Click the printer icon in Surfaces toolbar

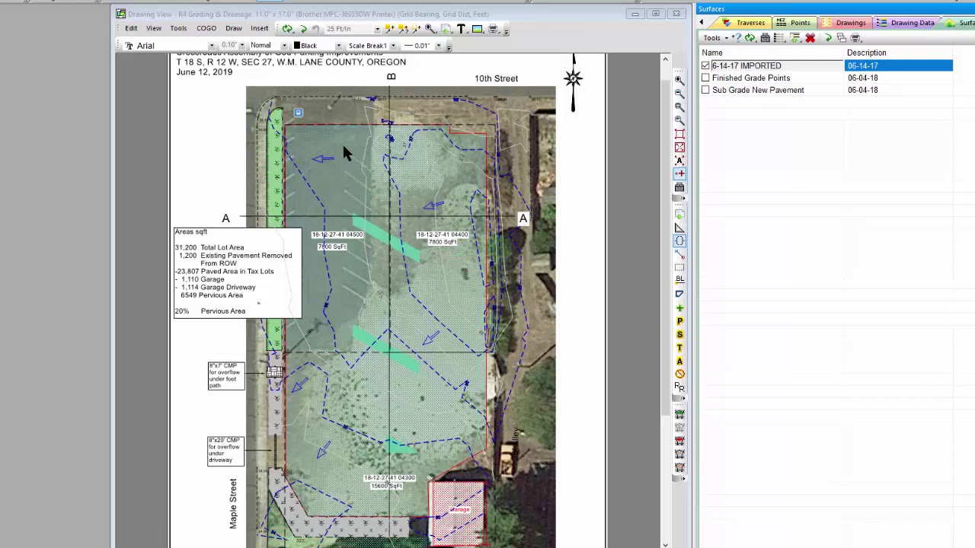tap(855, 38)
